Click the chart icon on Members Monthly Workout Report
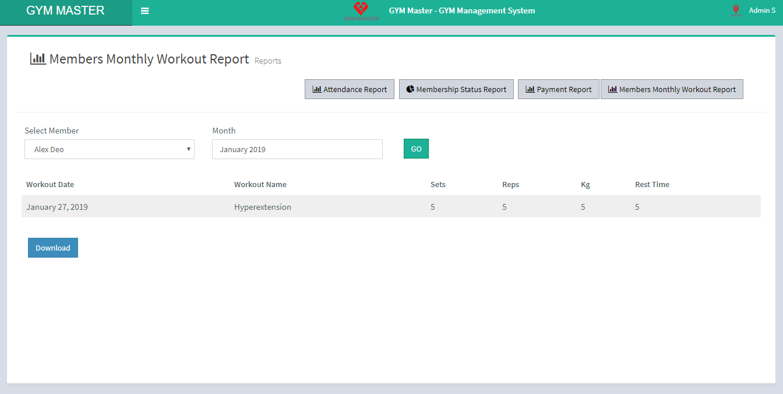This screenshot has height=394, width=783. (612, 89)
